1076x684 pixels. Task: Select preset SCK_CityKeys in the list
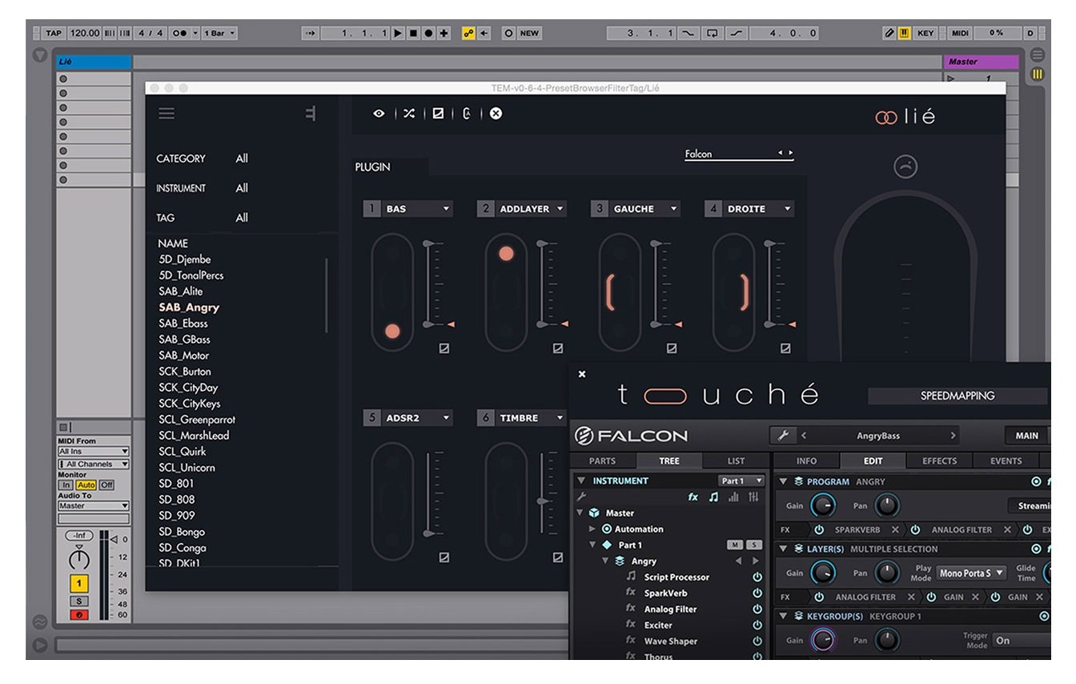189,404
